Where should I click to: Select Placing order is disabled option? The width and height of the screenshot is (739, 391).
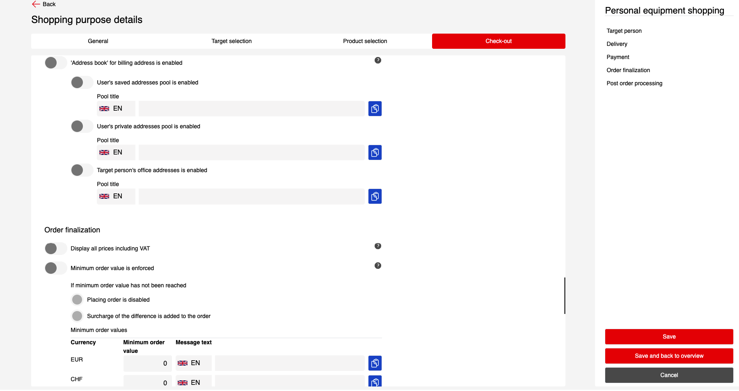(x=77, y=300)
